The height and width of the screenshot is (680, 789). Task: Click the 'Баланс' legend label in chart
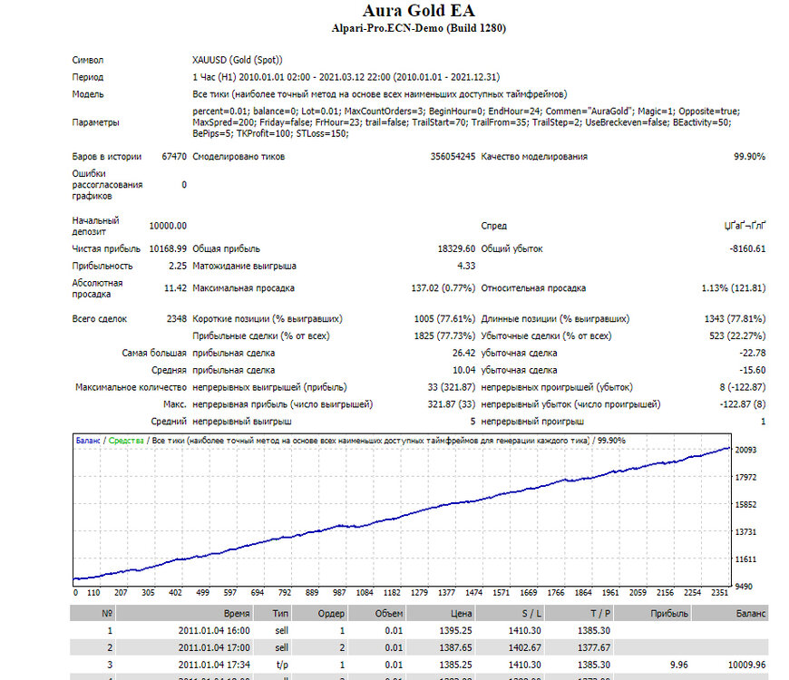(88, 441)
